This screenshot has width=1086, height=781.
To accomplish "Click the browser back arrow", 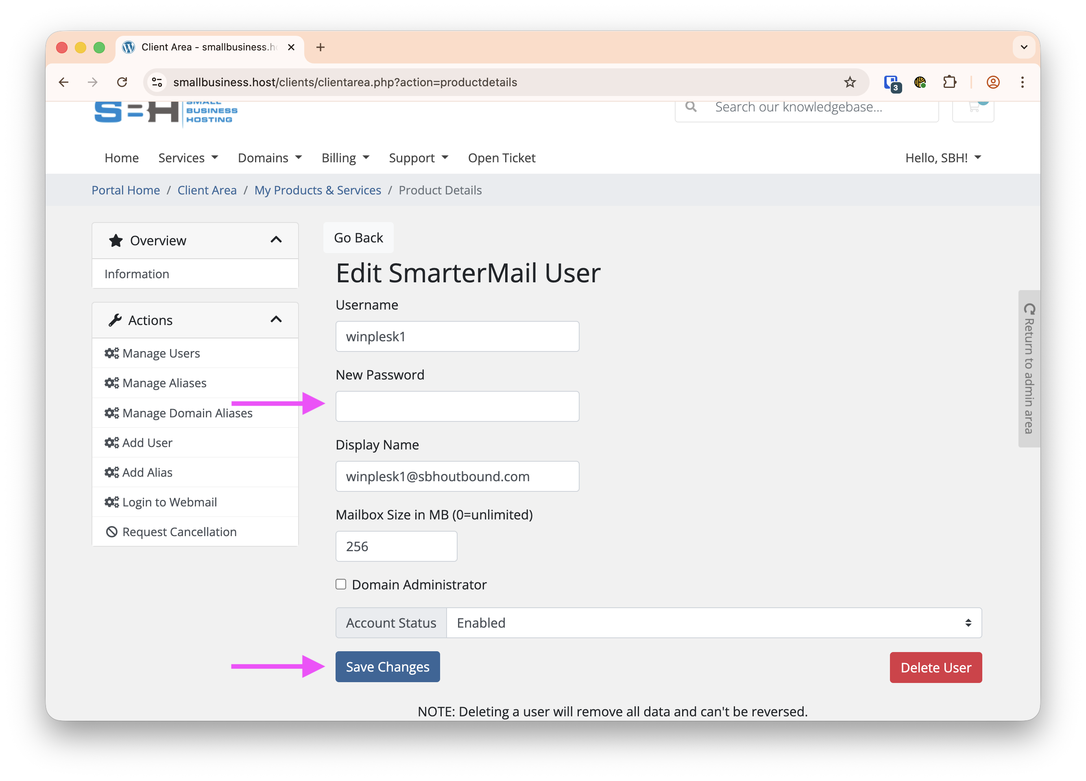I will click(x=64, y=82).
